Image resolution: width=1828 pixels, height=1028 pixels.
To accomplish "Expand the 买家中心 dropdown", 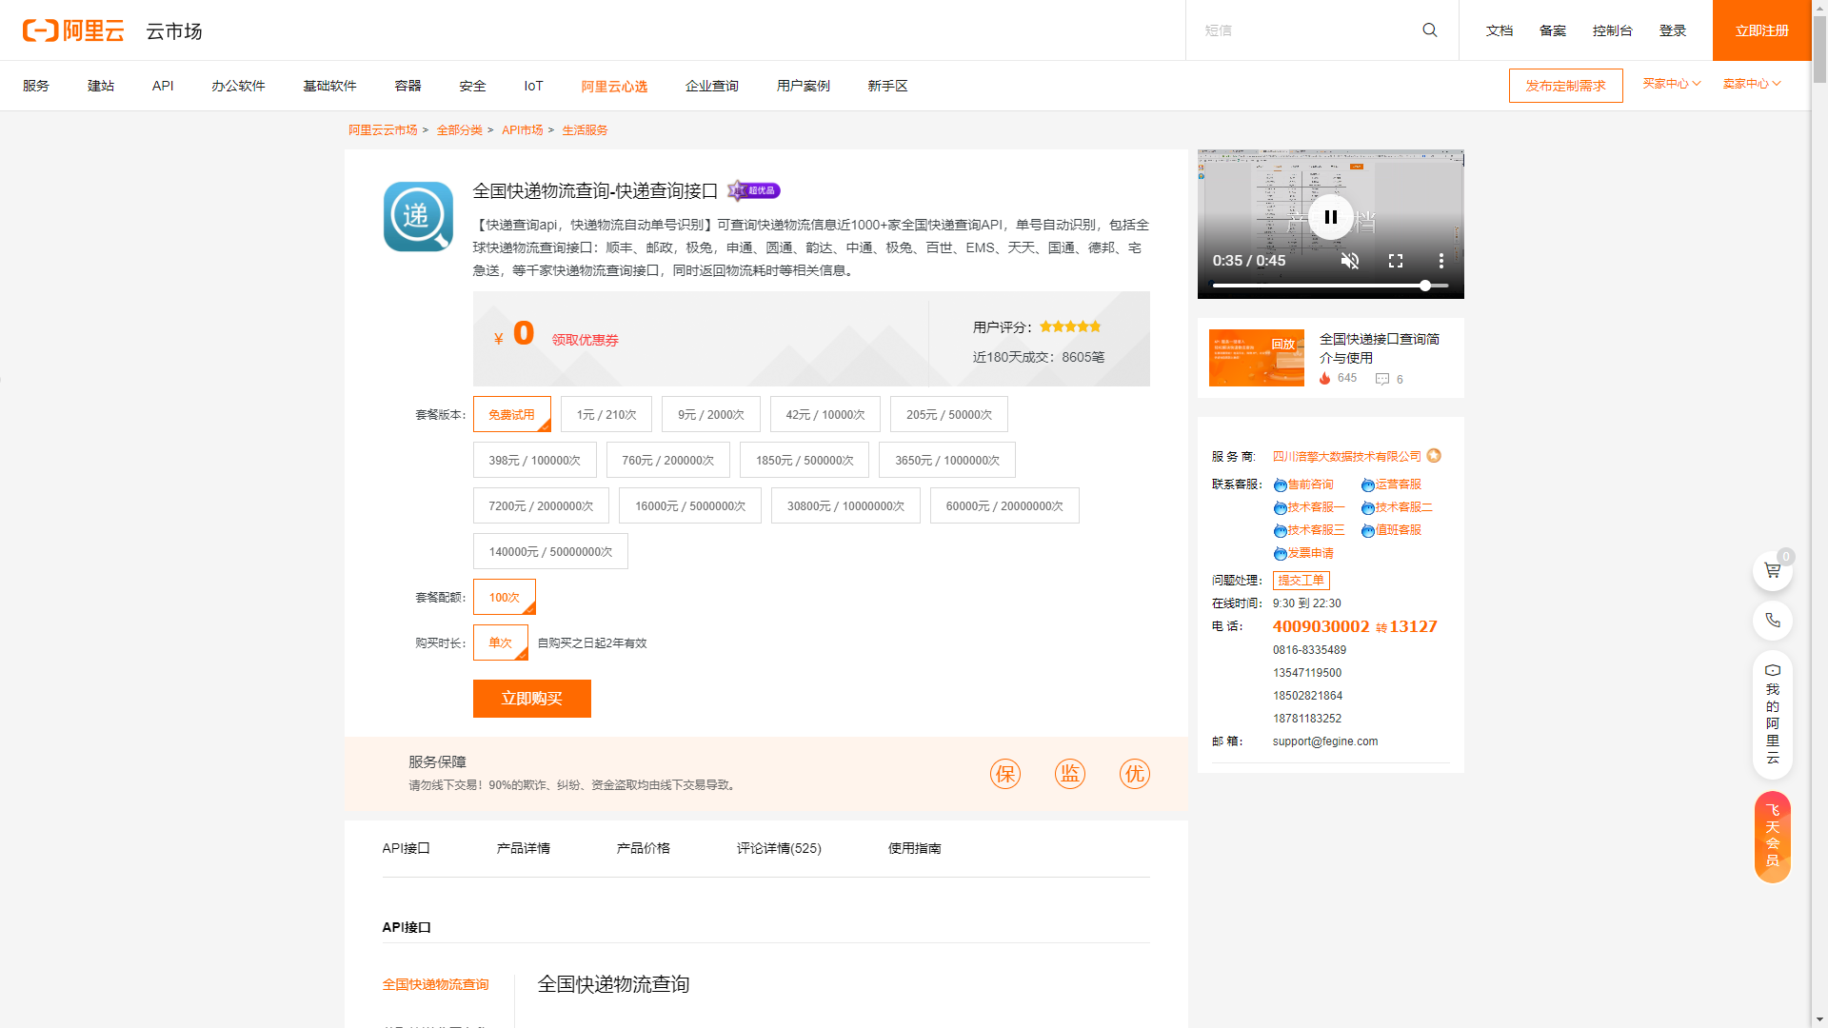I will click(1672, 84).
